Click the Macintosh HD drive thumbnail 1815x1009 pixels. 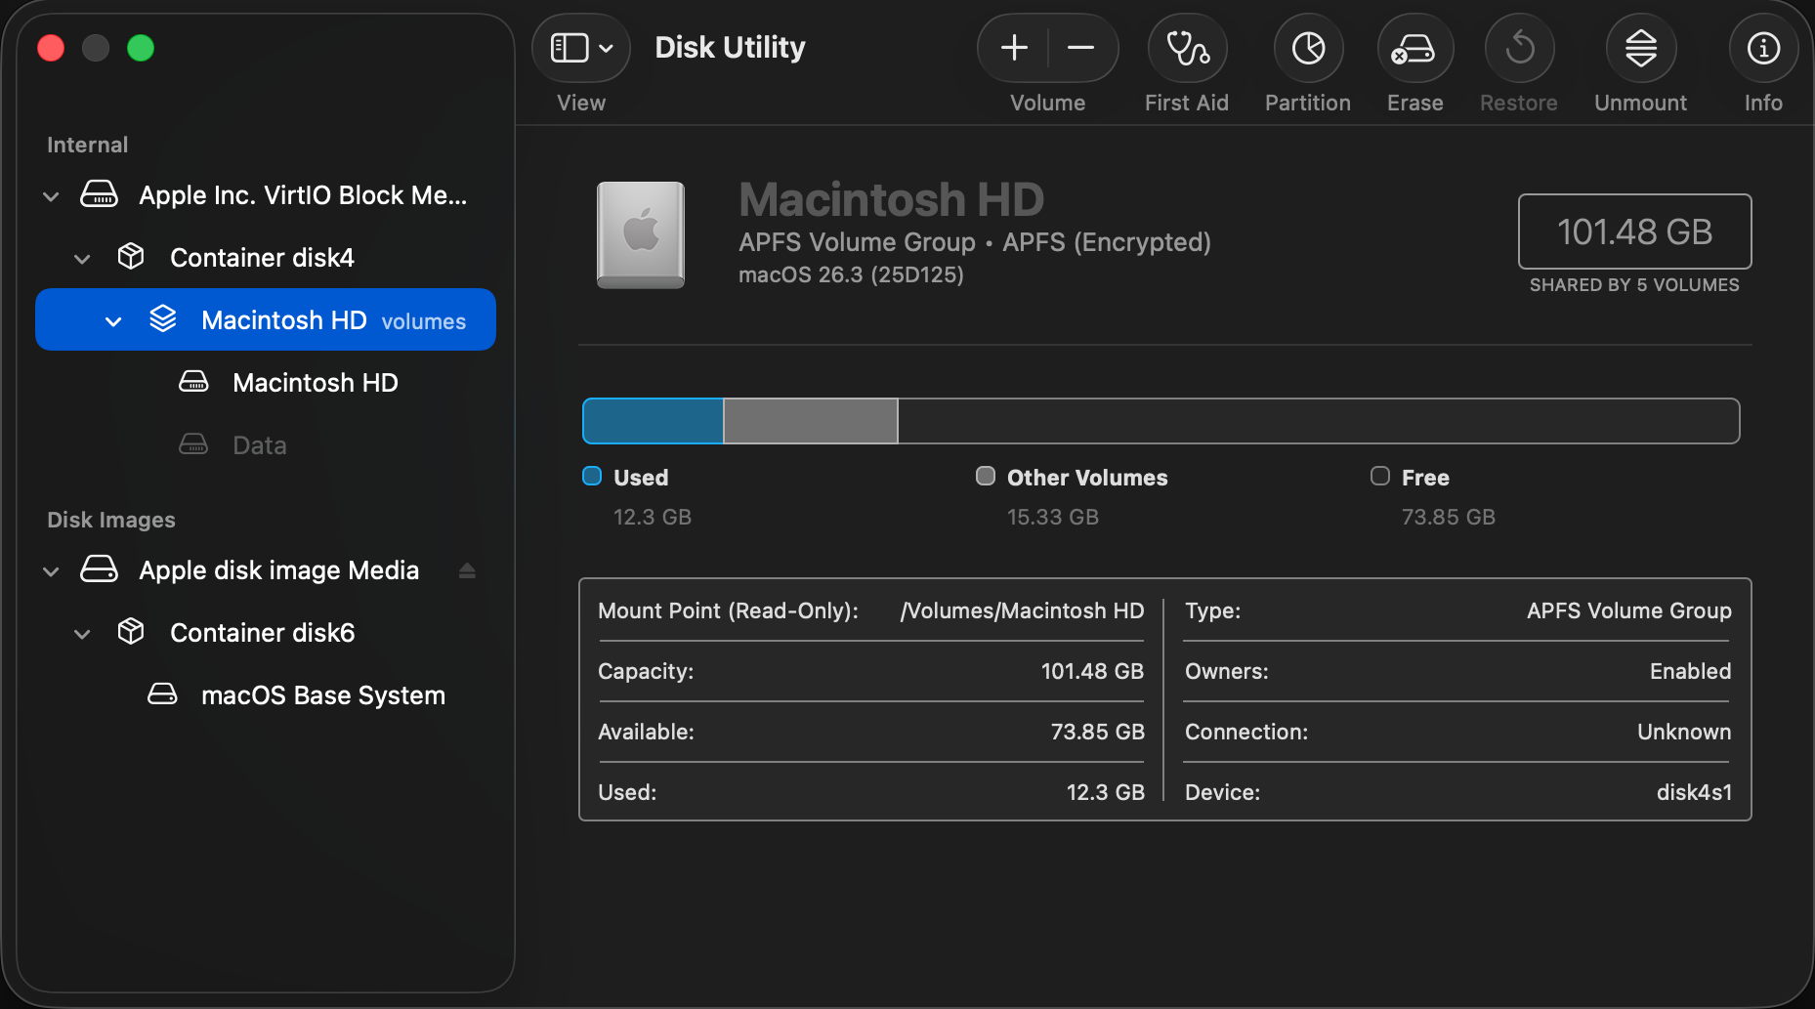click(641, 234)
